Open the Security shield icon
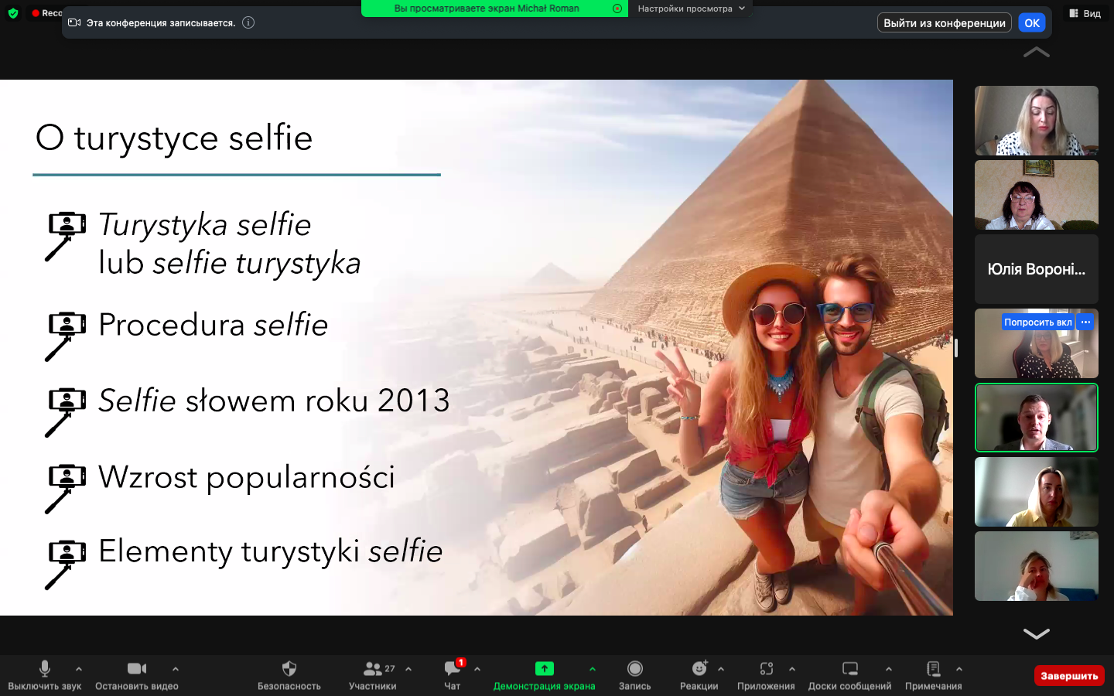 click(289, 669)
